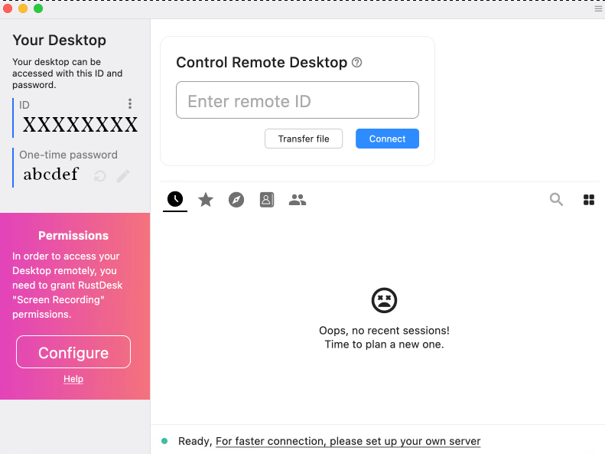605x454 pixels.
Task: Open the ID three-dot options menu
Action: click(130, 104)
